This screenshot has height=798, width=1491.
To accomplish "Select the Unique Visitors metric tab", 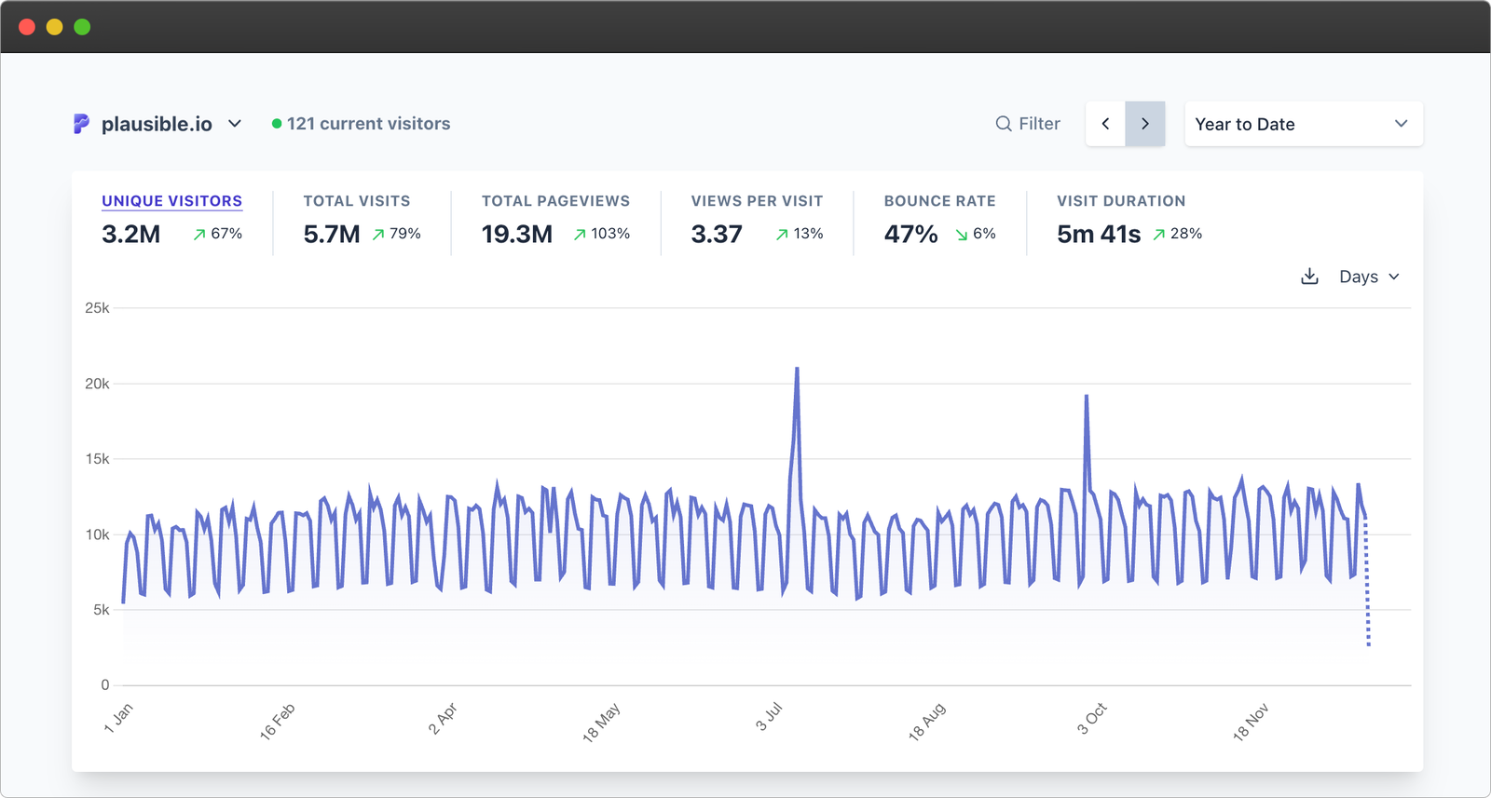I will click(171, 201).
